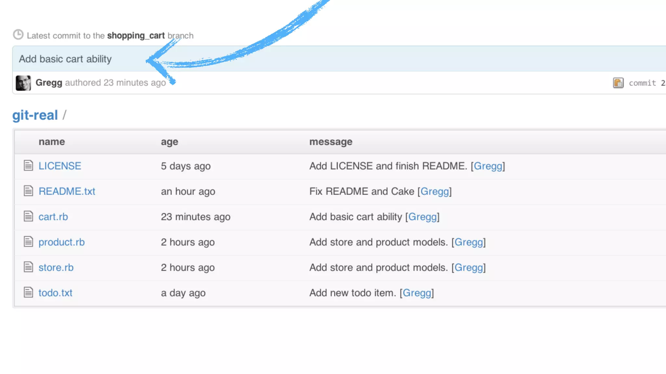Viewport: 666px width, 374px height.
Task: Go to git-real repository root breadcrumb
Action: [35, 115]
